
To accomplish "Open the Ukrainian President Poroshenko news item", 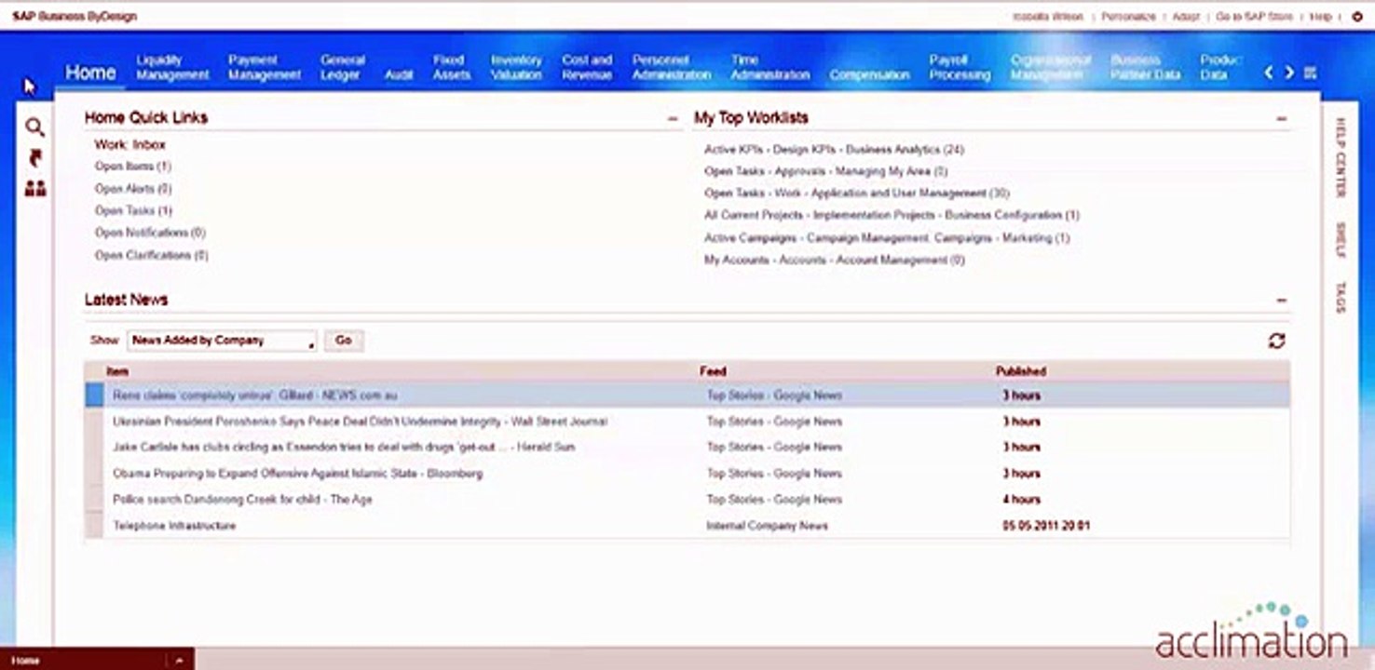I will [360, 422].
